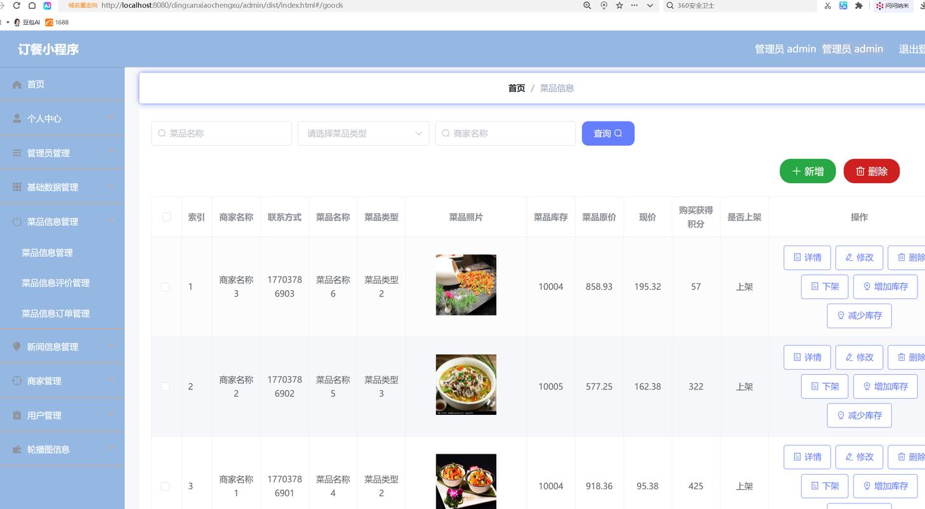Viewport: 925px width, 509px height.
Task: Check the select-all checkbox in table header
Action: pos(166,217)
